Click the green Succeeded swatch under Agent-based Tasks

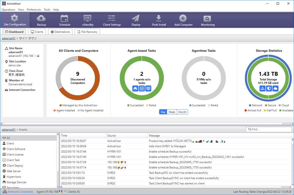tap(128, 105)
